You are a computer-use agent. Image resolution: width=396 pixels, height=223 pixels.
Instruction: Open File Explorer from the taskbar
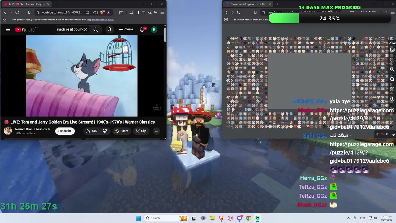click(x=212, y=218)
